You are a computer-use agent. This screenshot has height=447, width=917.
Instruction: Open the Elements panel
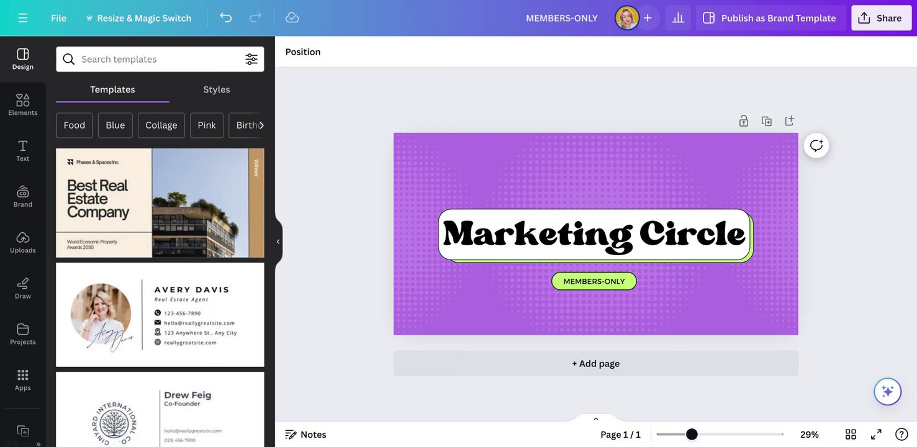tap(23, 105)
